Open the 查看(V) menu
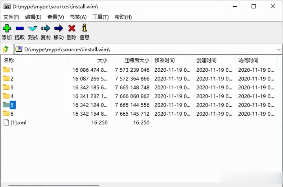 (x=55, y=17)
